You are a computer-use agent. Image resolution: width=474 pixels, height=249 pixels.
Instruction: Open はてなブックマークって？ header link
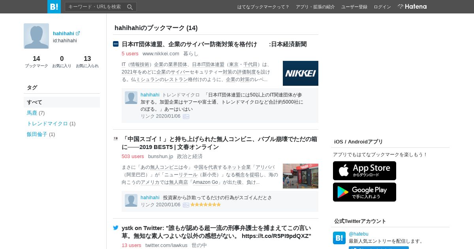pos(263,7)
